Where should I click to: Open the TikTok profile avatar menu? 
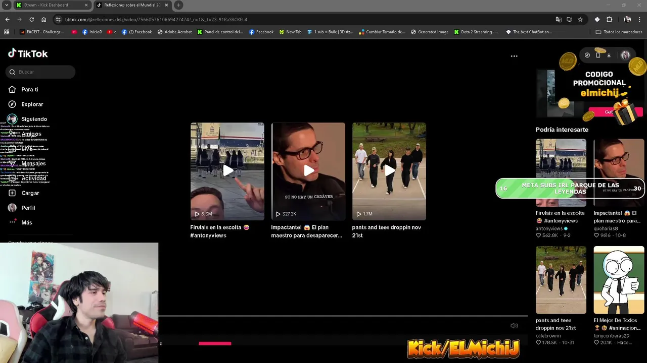pos(625,55)
